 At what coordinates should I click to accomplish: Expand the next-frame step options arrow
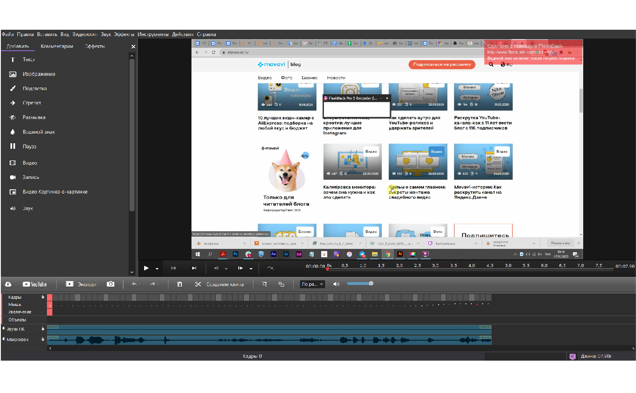[x=251, y=269]
